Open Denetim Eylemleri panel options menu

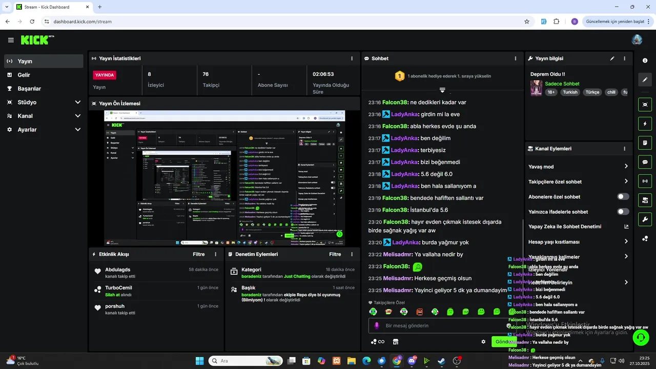pyautogui.click(x=352, y=254)
